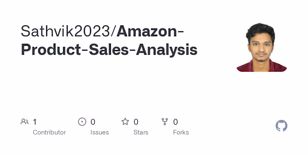Click the stars count number 0
Viewport: 308px width, 154px height.
(x=136, y=122)
